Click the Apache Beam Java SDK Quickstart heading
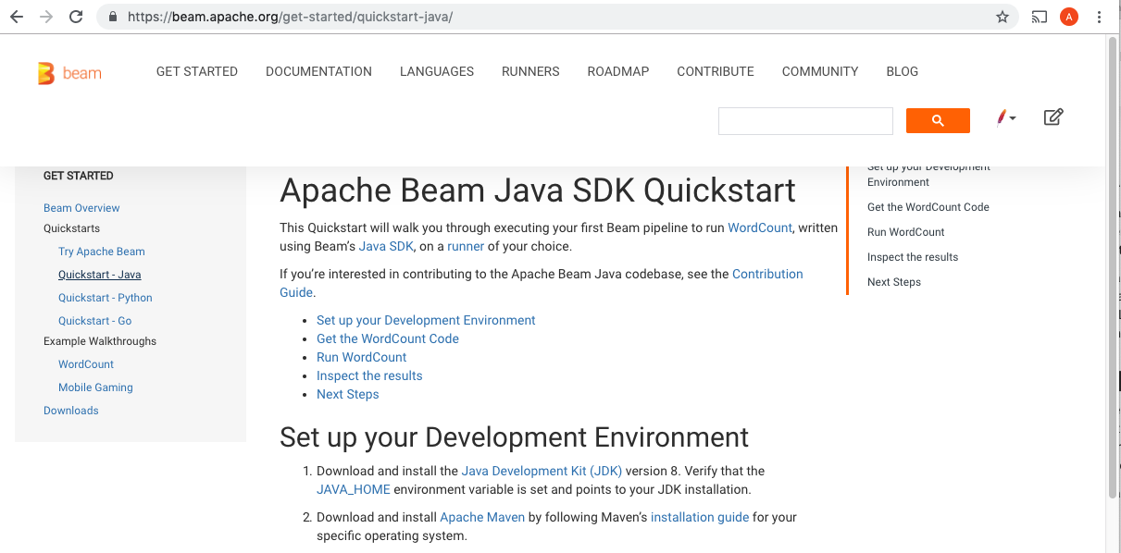Viewport: 1121px width, 553px height. click(538, 190)
